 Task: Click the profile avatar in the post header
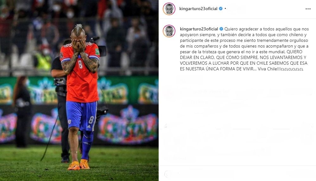tap(169, 9)
